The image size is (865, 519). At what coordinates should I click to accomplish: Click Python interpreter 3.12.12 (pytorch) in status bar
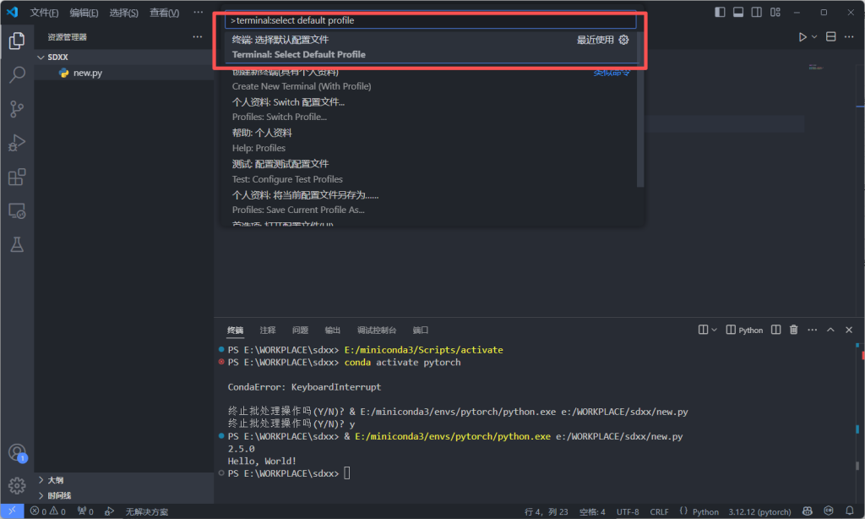759,511
